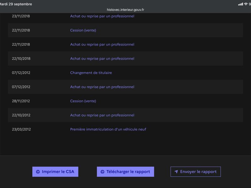
Task: Open Première immatriculation d'un véhicule neuf entry
Action: pos(108,129)
